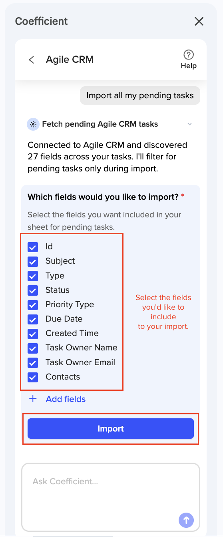Send message with the up arrow button
223x537 pixels.
[186, 520]
